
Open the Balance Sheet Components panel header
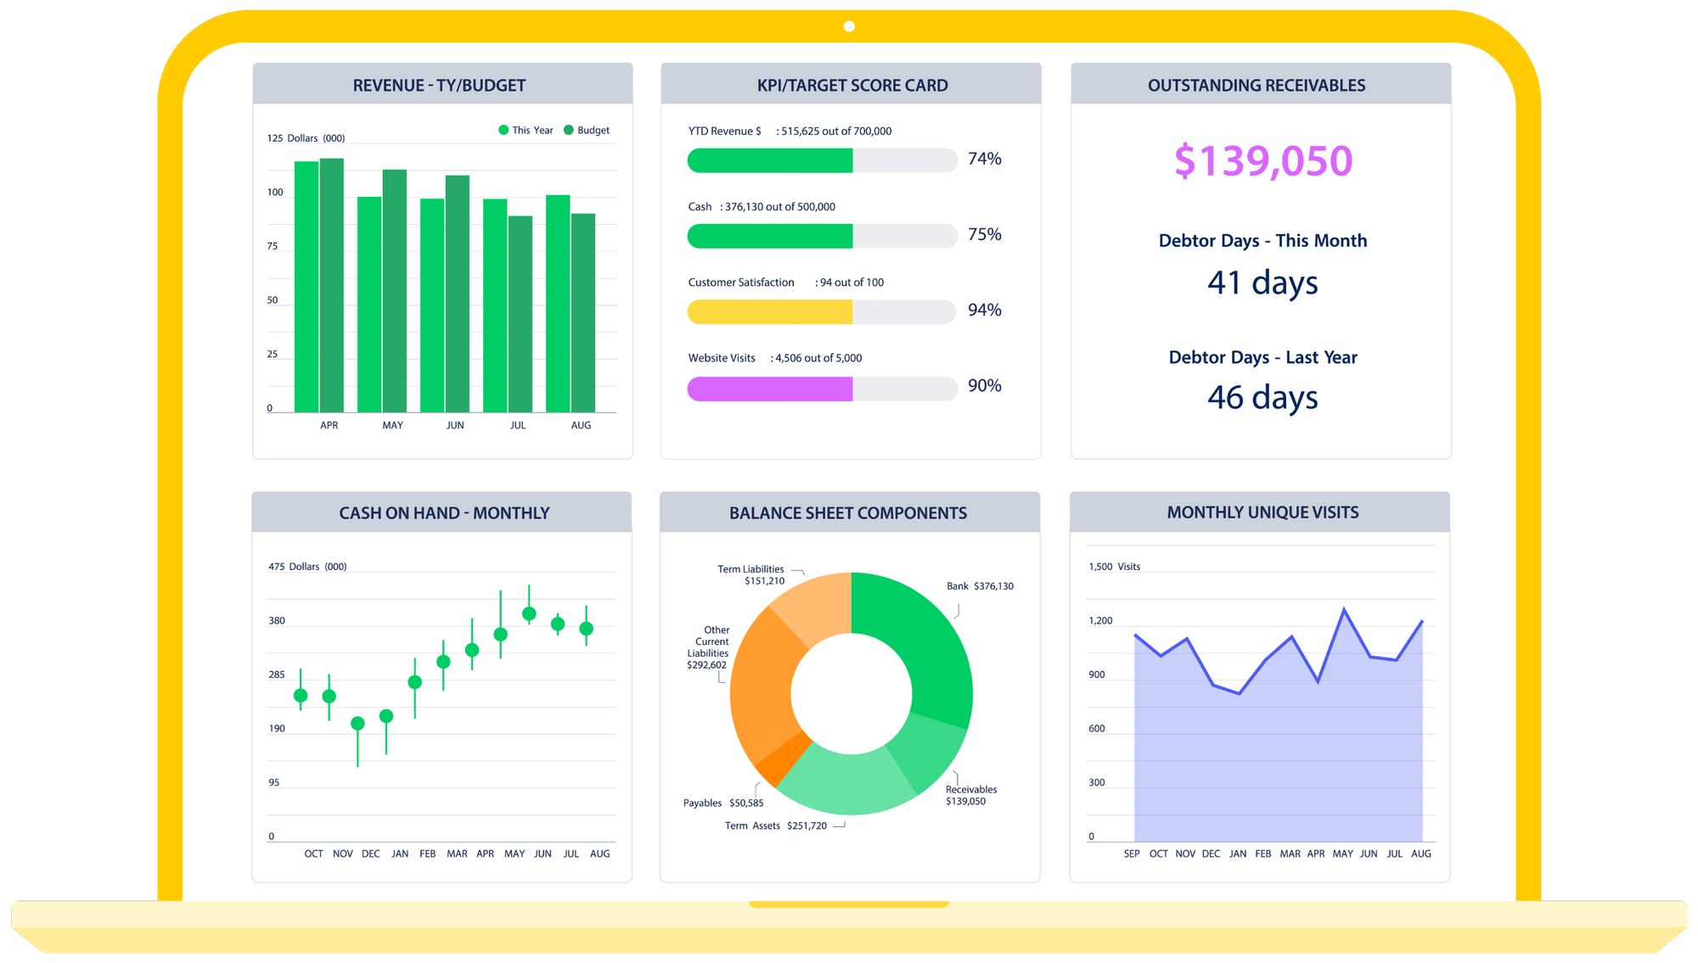click(848, 512)
